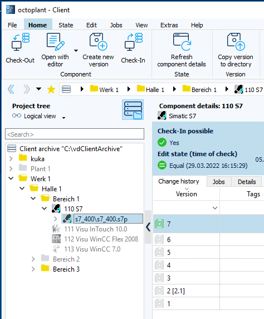Click the version 3 disk icon
This screenshot has width=264, height=319.
coord(159,278)
